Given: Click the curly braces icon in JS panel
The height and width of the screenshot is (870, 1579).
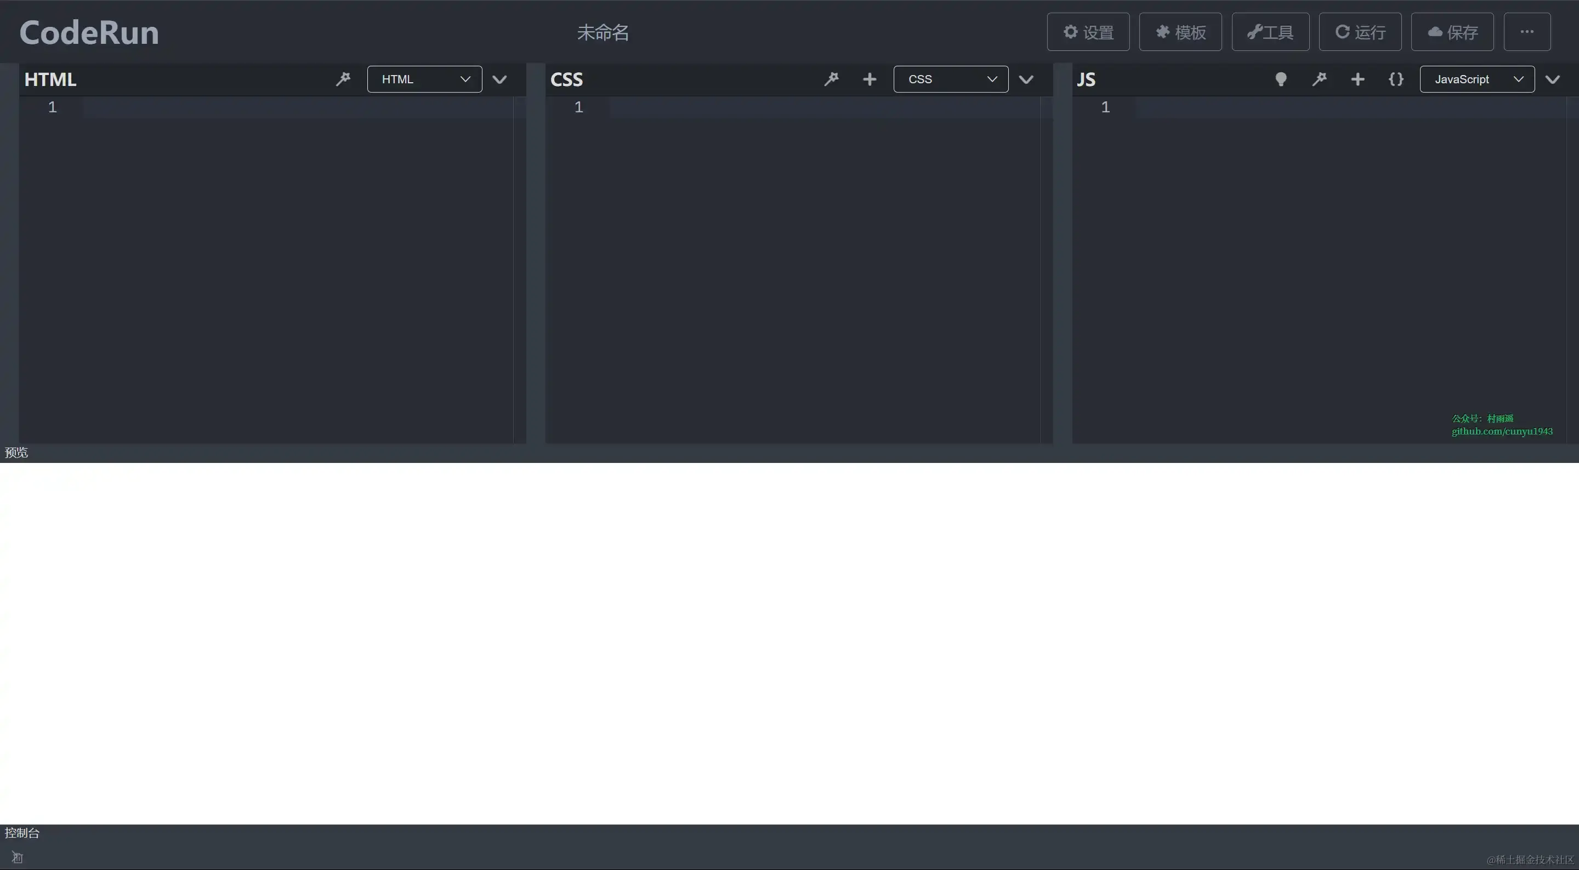Looking at the screenshot, I should [x=1396, y=79].
